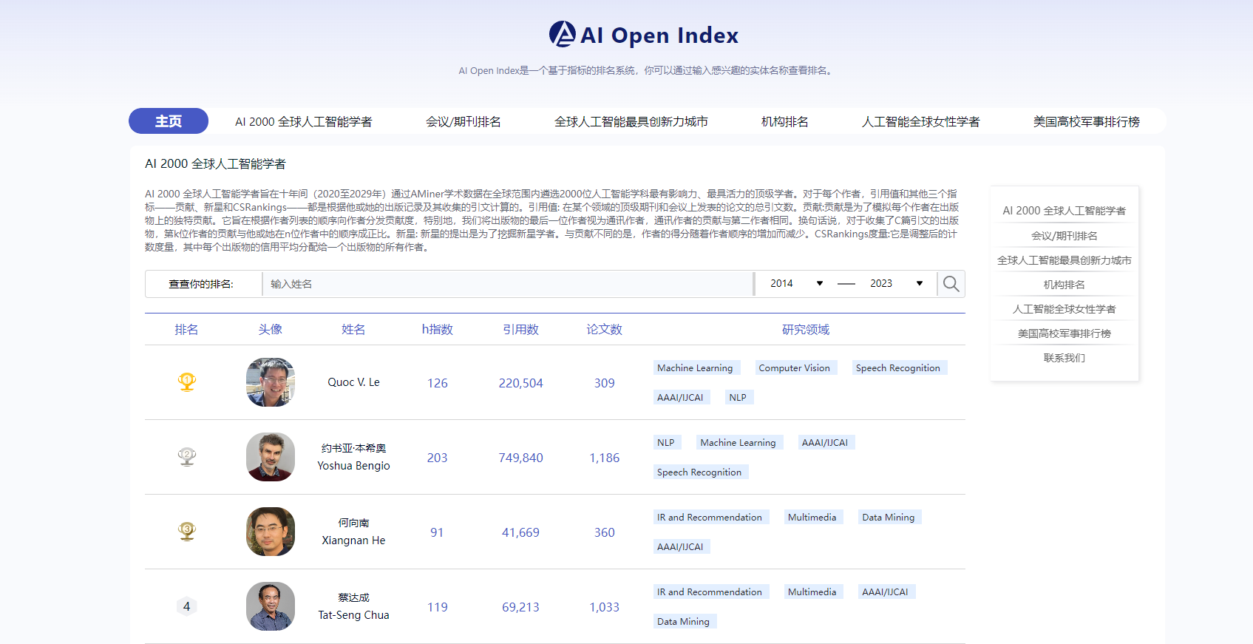Click sidebar link 美国高校军事排行榜
The image size is (1253, 644).
[1064, 333]
